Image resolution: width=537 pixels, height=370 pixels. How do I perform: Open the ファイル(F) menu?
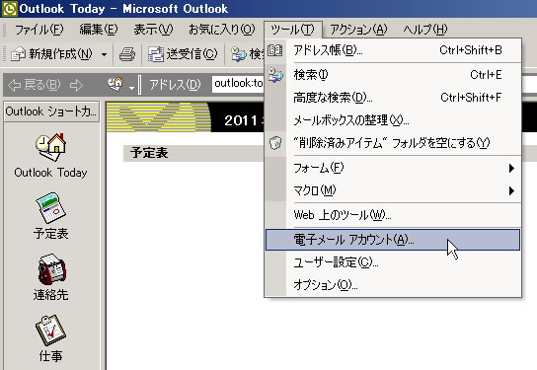(x=38, y=30)
